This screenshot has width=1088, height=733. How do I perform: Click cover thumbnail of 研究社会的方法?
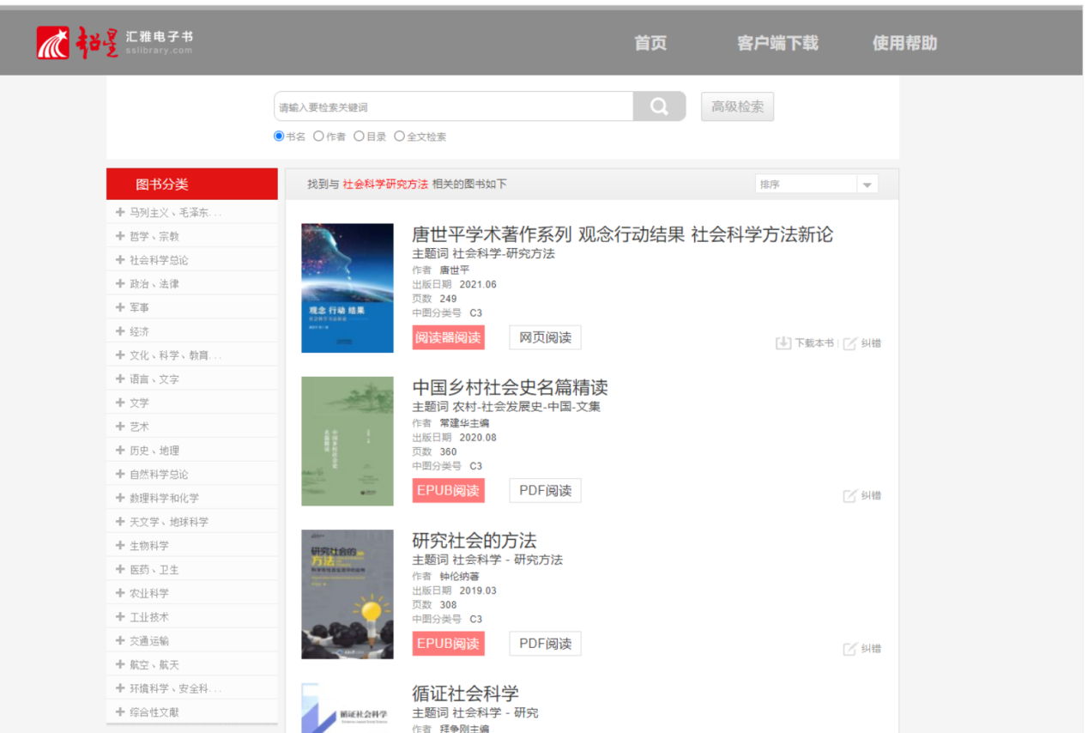348,594
